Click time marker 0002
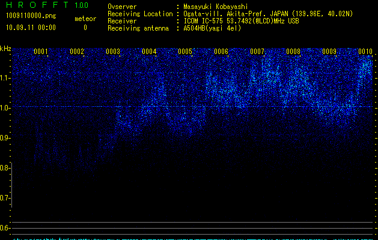Viewport: 378px width, 240px height. click(x=77, y=52)
